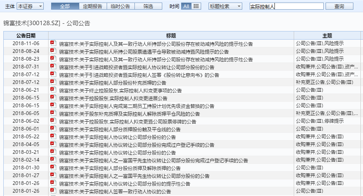Expand the 主体 本证券 dropdown
Image resolution: width=363 pixels, height=196 pixels.
[x=30, y=6]
